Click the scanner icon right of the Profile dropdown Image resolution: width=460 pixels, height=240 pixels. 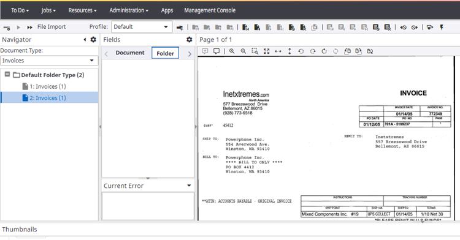[180, 28]
